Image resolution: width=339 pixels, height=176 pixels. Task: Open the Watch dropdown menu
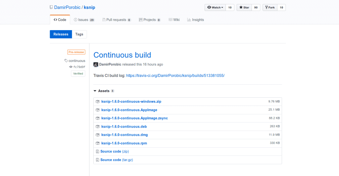[215, 7]
